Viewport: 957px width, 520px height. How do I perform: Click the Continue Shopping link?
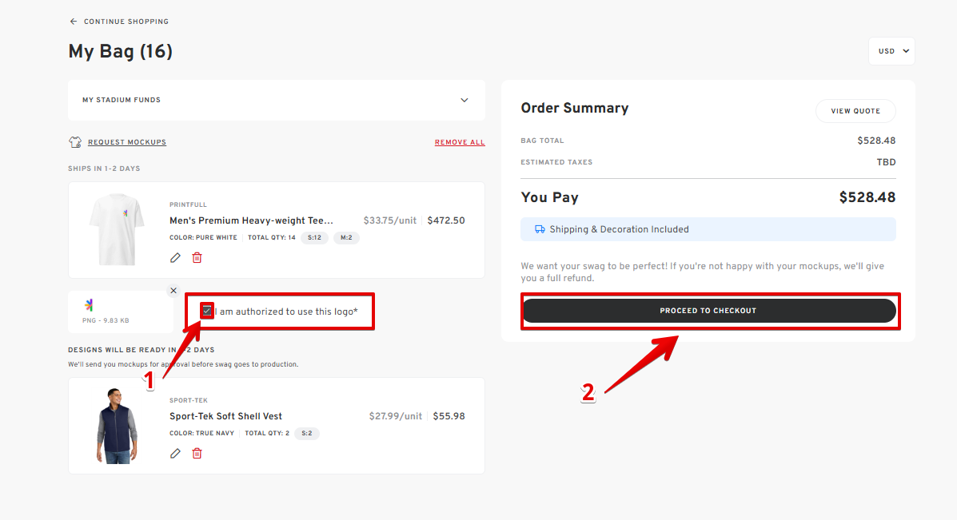tap(126, 22)
